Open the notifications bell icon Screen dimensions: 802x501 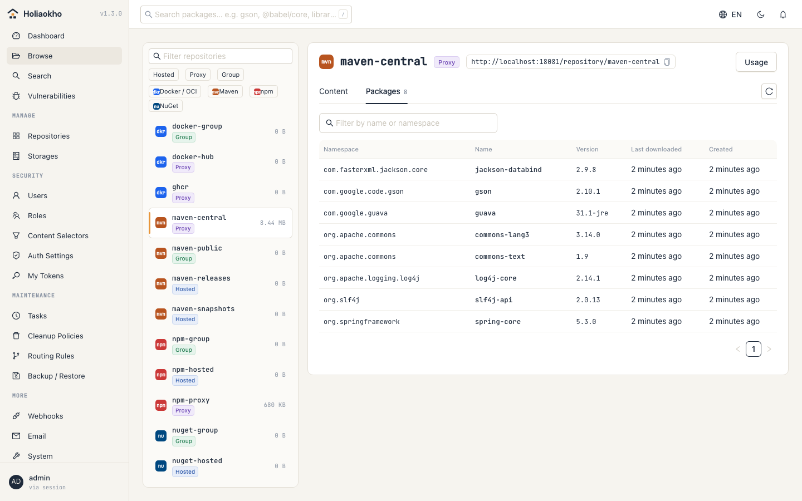tap(783, 14)
